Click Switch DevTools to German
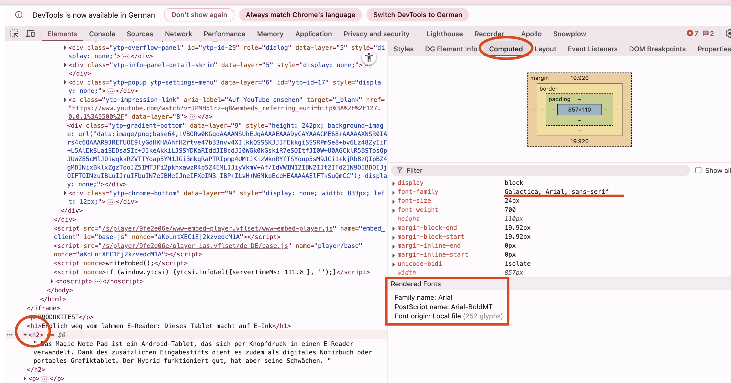 coord(417,15)
